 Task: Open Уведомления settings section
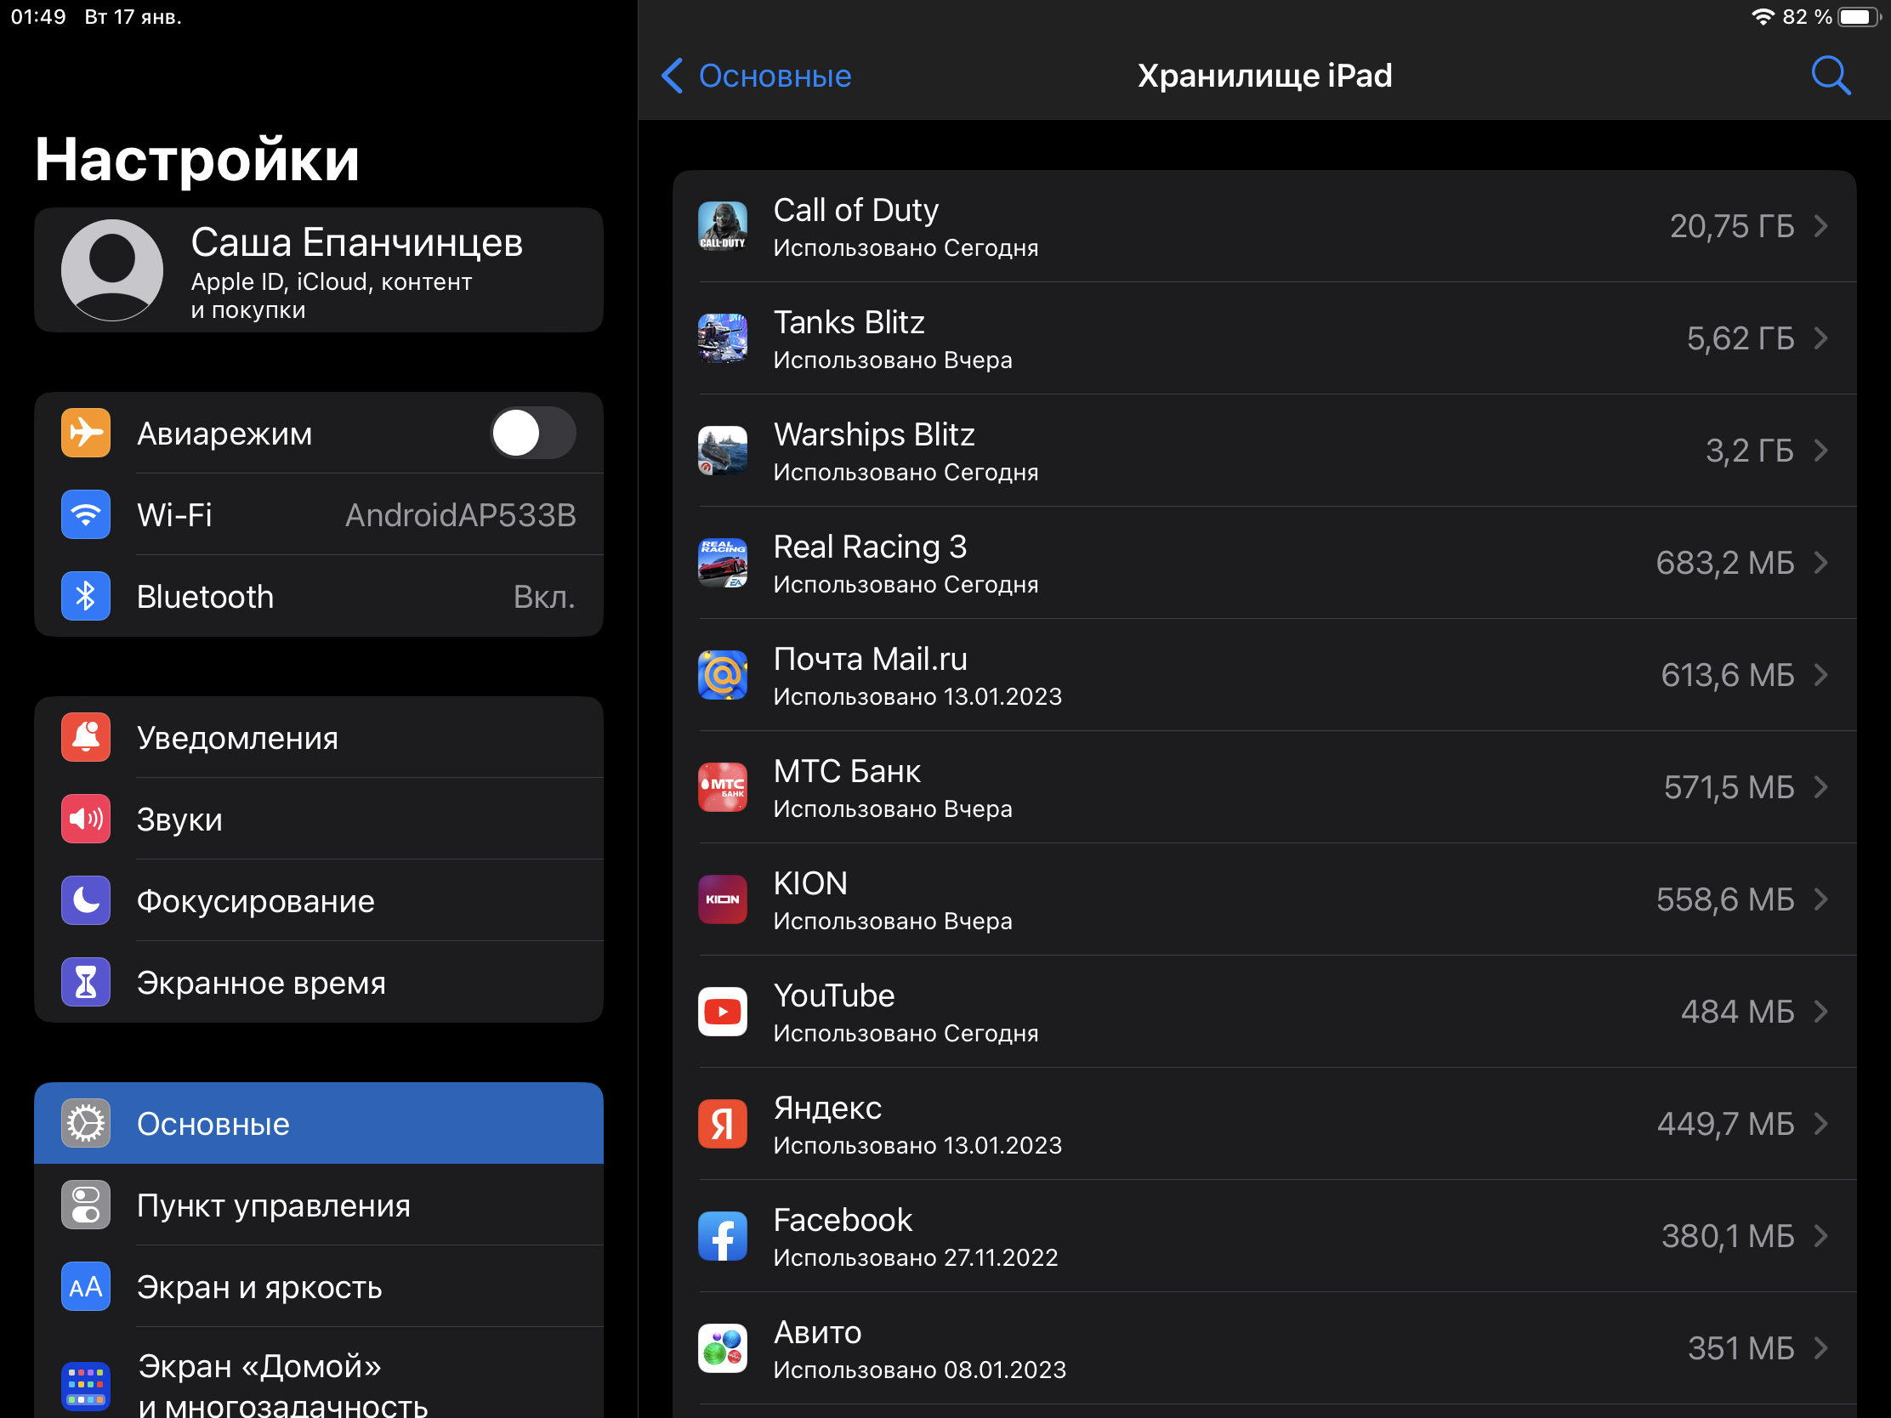[x=319, y=737]
